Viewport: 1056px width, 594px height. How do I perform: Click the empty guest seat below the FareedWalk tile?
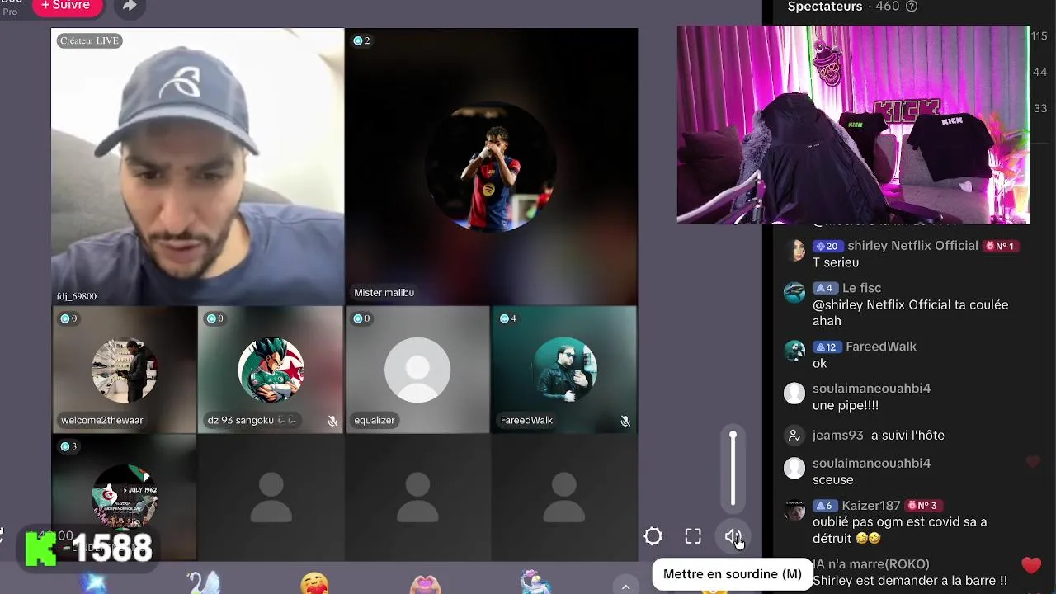coord(564,497)
